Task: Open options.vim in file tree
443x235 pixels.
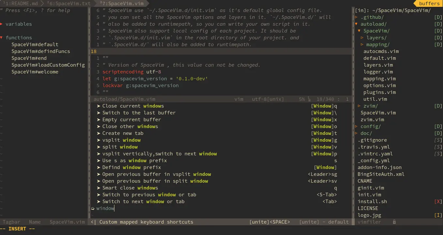Action: click(x=380, y=85)
